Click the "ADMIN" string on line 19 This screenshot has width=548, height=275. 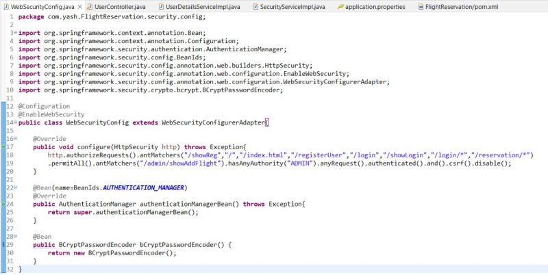(x=300, y=163)
